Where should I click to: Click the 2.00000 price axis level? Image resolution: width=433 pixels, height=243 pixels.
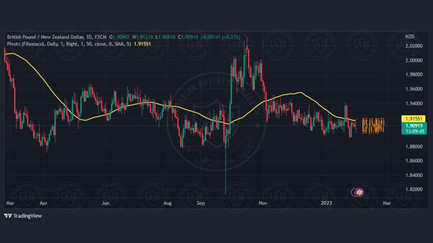click(x=414, y=60)
